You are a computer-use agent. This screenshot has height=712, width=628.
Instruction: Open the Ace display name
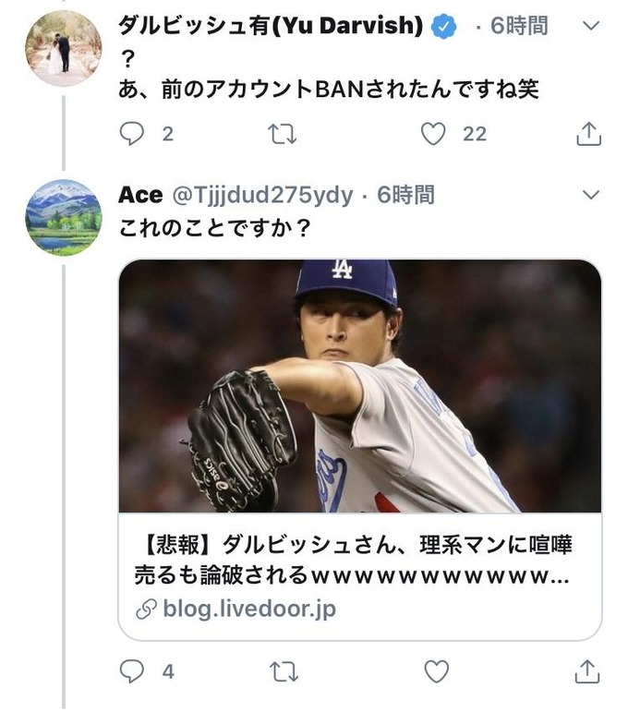point(139,195)
